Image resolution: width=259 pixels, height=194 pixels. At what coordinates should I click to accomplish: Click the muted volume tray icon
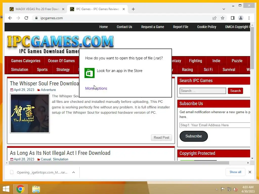coord(235,189)
